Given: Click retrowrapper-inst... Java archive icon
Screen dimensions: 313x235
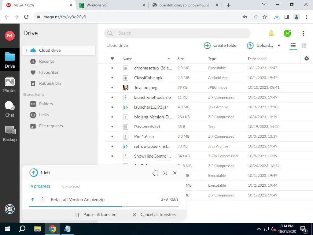Looking at the screenshot, I should pyautogui.click(x=126, y=146).
